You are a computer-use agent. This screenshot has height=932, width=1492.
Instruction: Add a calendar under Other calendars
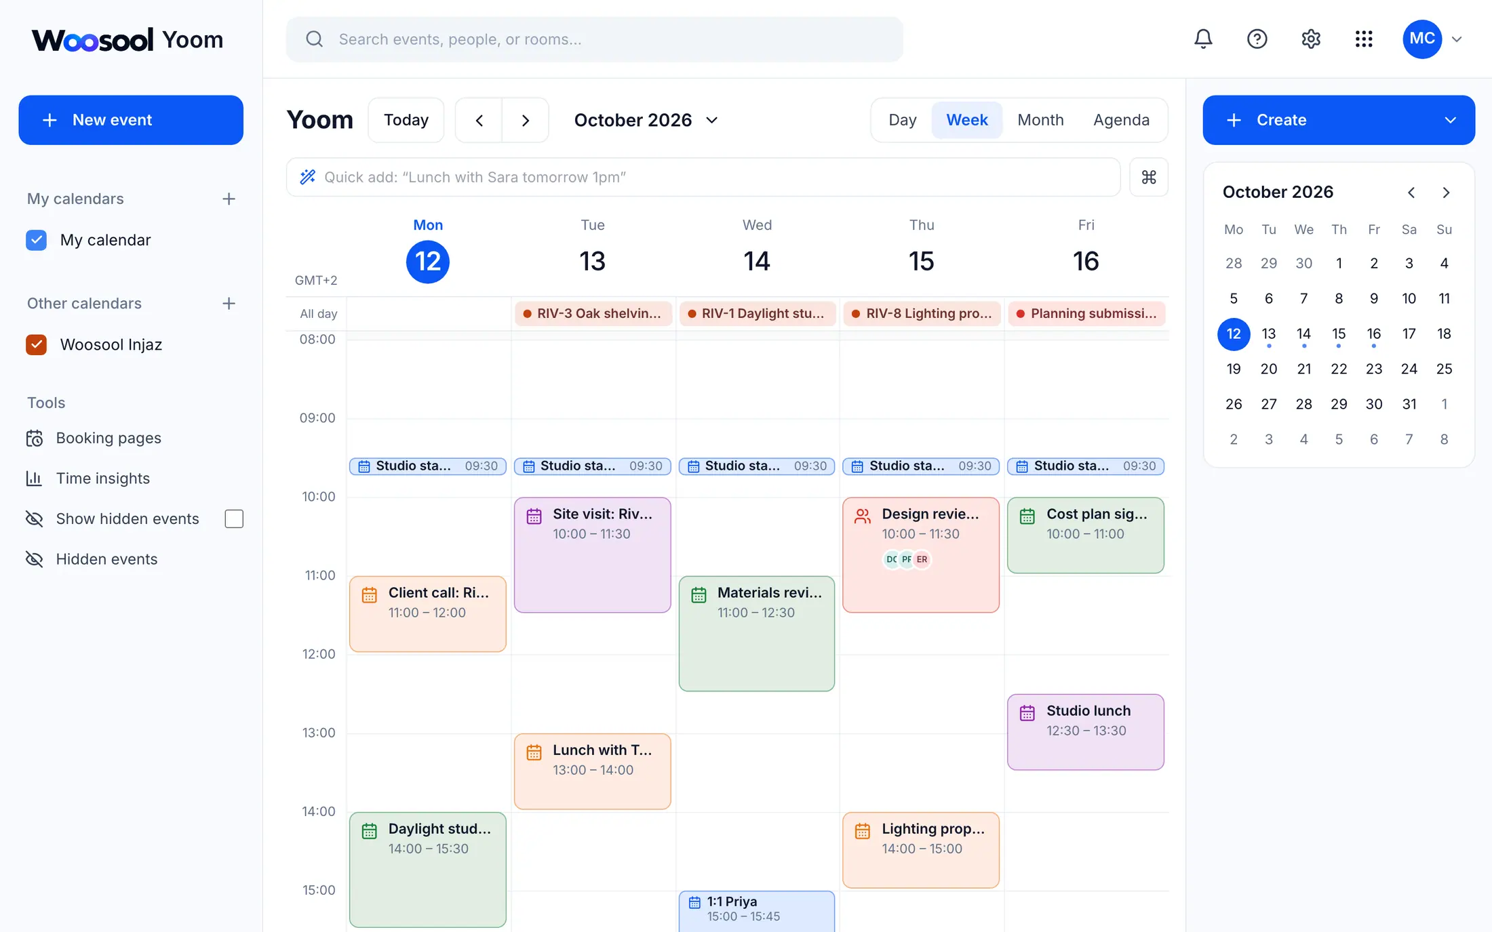click(x=229, y=303)
